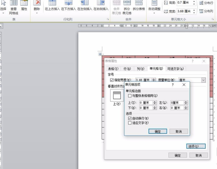Cancel the 单元格选项 dialog
Image resolution: width=217 pixels, height=169 pixels.
point(179,131)
